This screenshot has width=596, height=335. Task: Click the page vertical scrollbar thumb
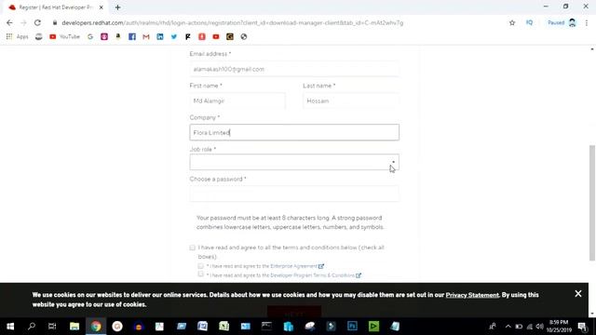tap(592, 203)
